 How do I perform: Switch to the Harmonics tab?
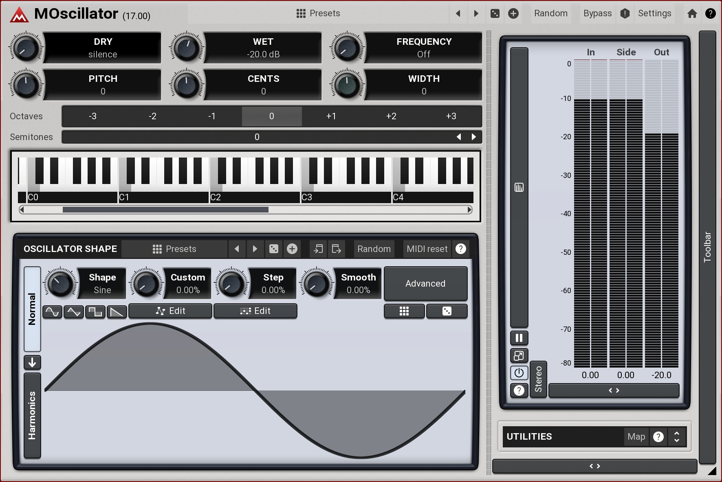click(32, 415)
